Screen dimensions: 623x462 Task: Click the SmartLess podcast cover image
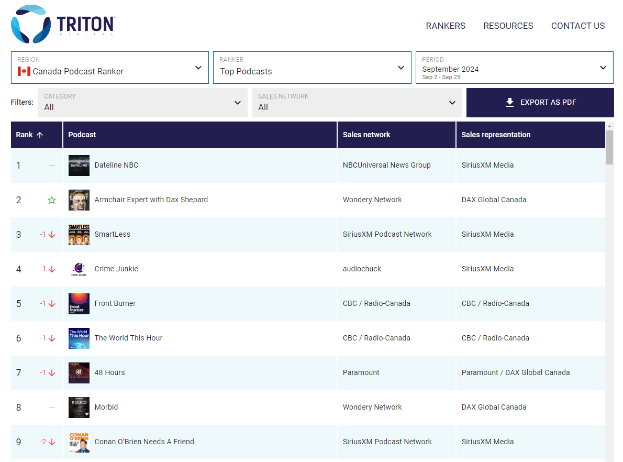79,235
